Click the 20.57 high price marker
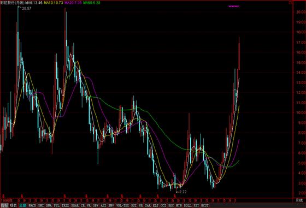306x208 pixels. [27, 8]
